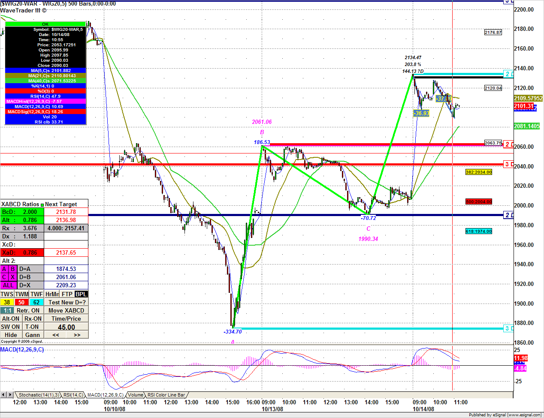Toggle the Retr. ON setting

[x=28, y=310]
